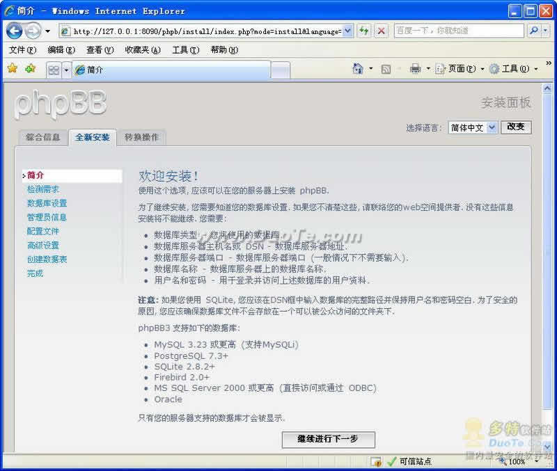Click the MySQL 3.23 或更高 list item
Screen dimensions: 557x471
point(226,344)
